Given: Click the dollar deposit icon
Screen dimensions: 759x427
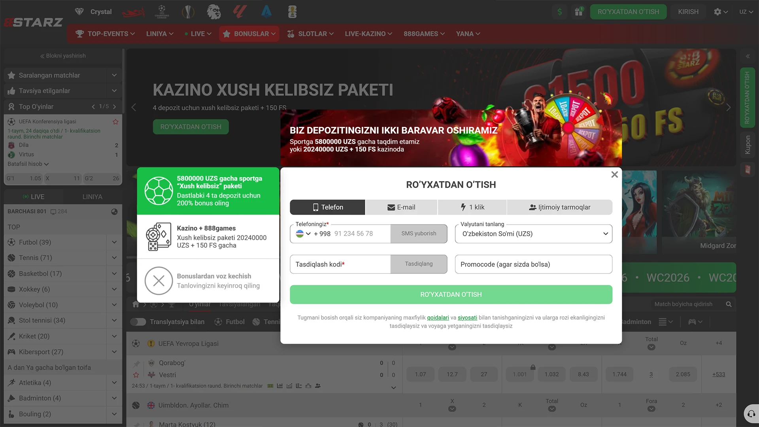Looking at the screenshot, I should click(560, 12).
